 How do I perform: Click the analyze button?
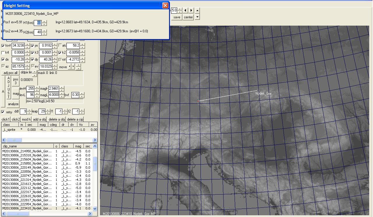click(x=13, y=104)
